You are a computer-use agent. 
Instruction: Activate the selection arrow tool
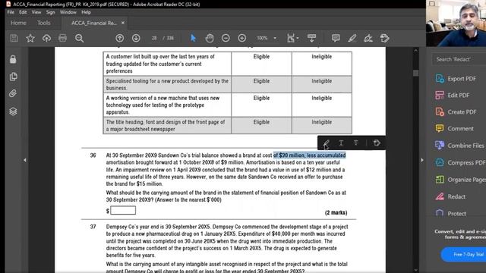point(193,38)
